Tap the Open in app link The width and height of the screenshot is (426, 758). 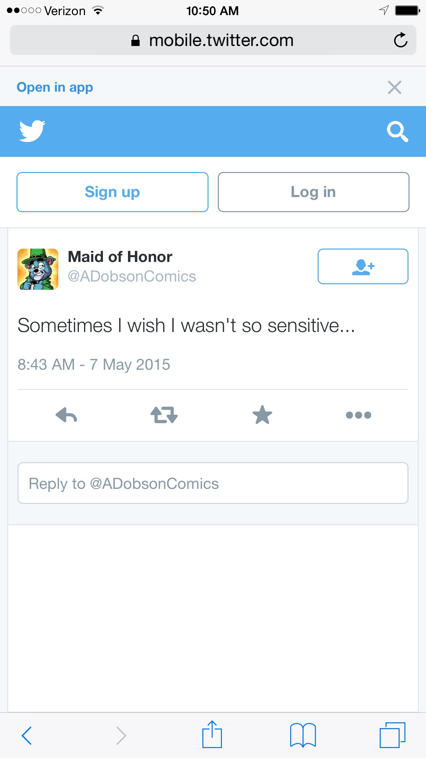coord(55,87)
